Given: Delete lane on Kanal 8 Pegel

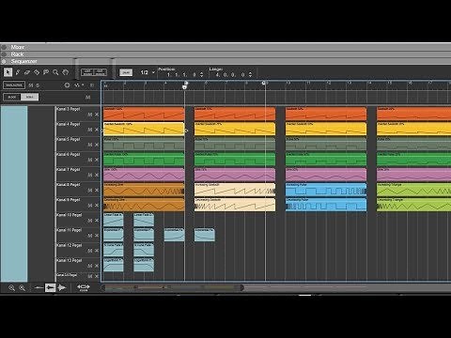Looking at the screenshot, I should coord(97,191).
